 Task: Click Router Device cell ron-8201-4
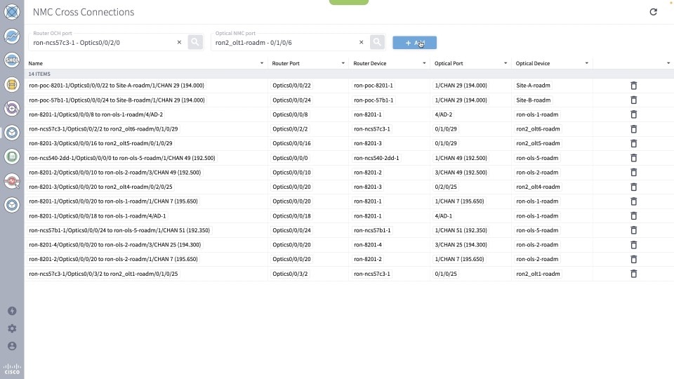pos(367,244)
